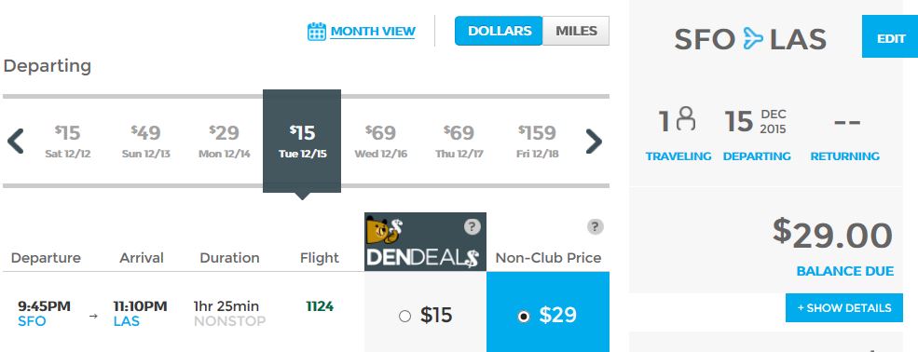Click the Edit trip button

click(x=890, y=38)
